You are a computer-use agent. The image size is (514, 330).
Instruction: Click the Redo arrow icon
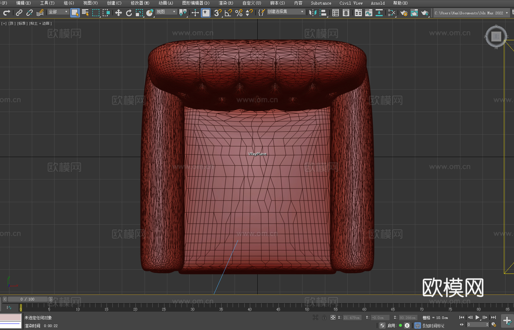coord(6,13)
